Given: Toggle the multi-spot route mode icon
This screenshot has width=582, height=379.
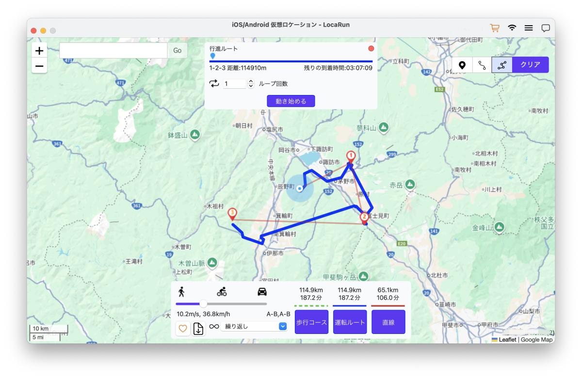Looking at the screenshot, I should coord(501,65).
